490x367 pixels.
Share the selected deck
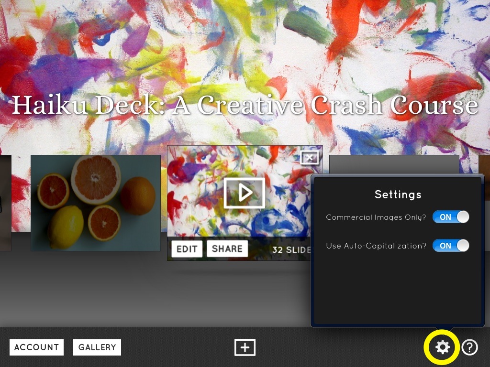(x=227, y=248)
